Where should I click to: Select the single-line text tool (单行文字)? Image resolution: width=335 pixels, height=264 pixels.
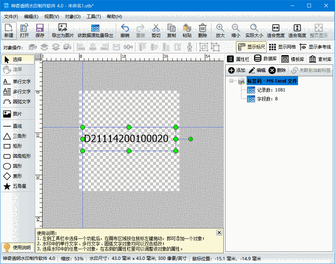click(x=17, y=81)
